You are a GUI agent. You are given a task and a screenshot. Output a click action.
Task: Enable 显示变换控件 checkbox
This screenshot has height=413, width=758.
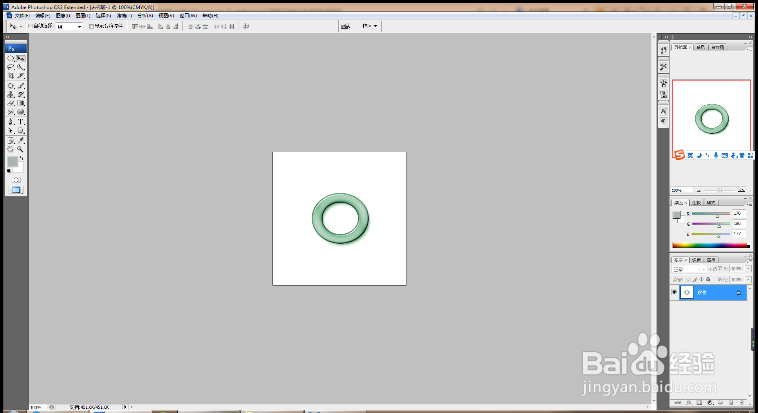tap(91, 26)
